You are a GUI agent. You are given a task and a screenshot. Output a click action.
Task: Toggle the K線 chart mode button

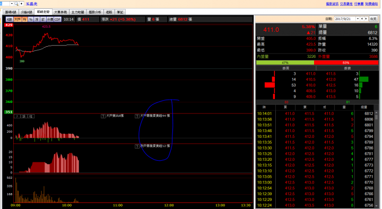10,19
